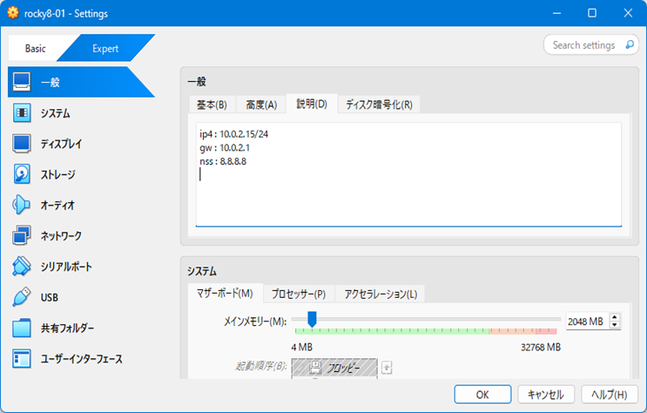Image resolution: width=647 pixels, height=413 pixels.
Task: Open the アクセラレーション(L) tab
Action: click(x=381, y=294)
